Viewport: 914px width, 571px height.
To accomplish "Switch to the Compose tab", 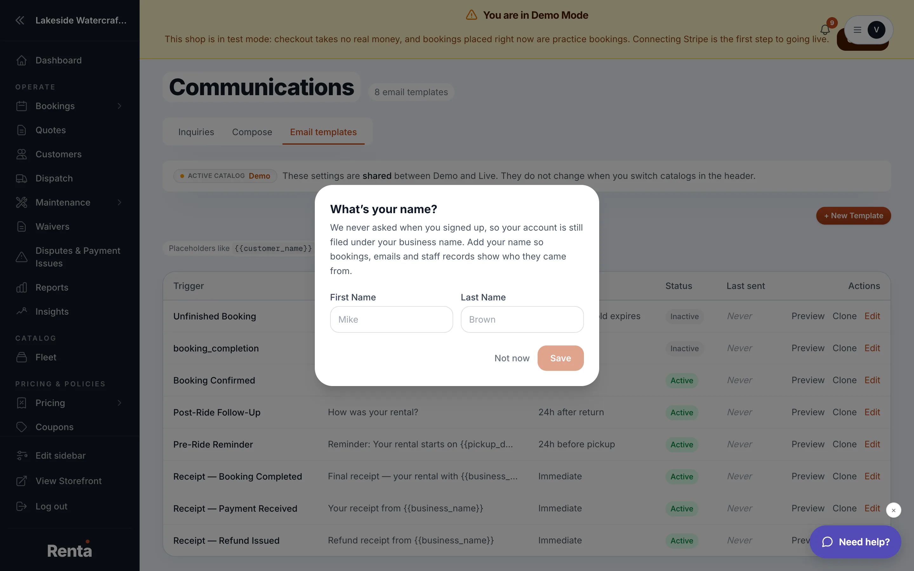I will pyautogui.click(x=252, y=132).
